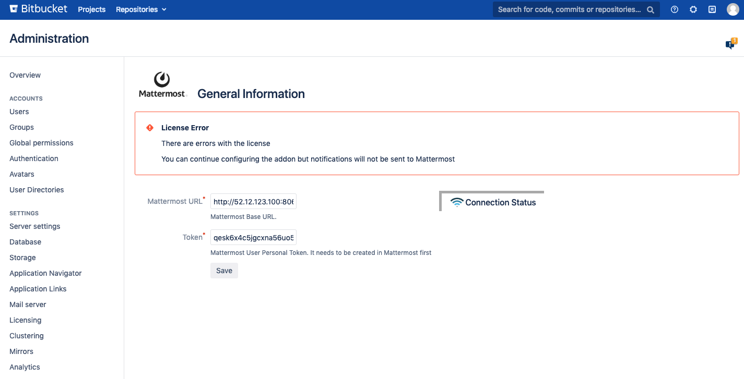The width and height of the screenshot is (744, 379).
Task: Click the feedback notification icon with badge
Action: click(x=730, y=44)
